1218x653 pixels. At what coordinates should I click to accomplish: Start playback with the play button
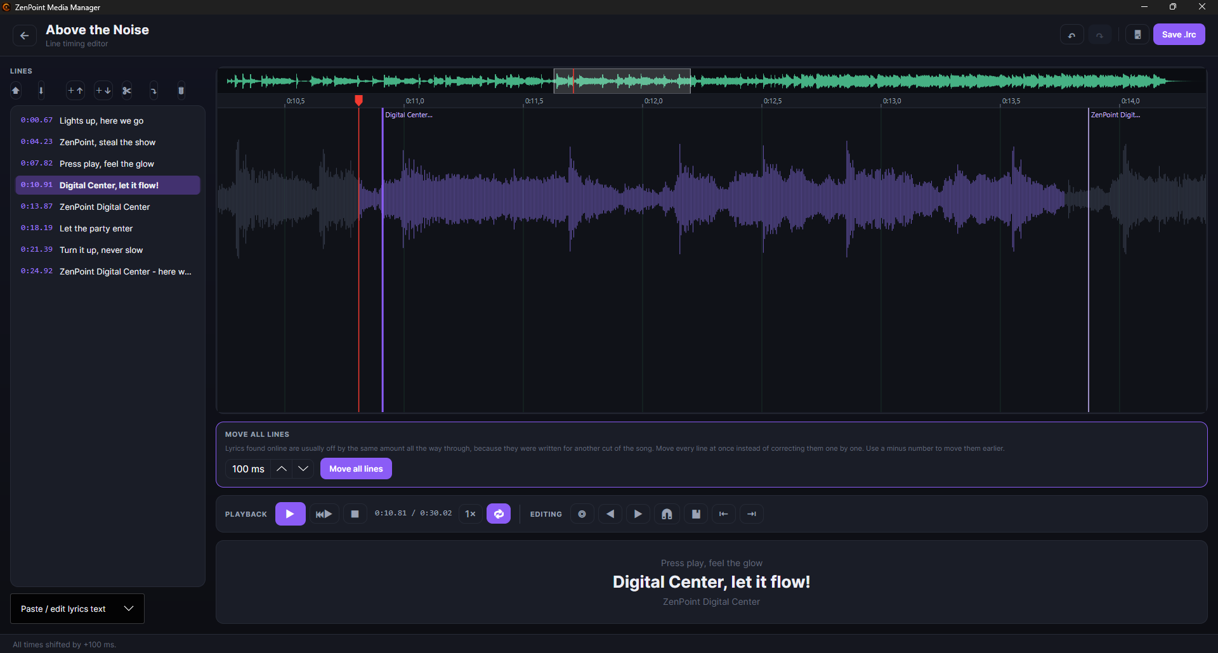click(290, 514)
